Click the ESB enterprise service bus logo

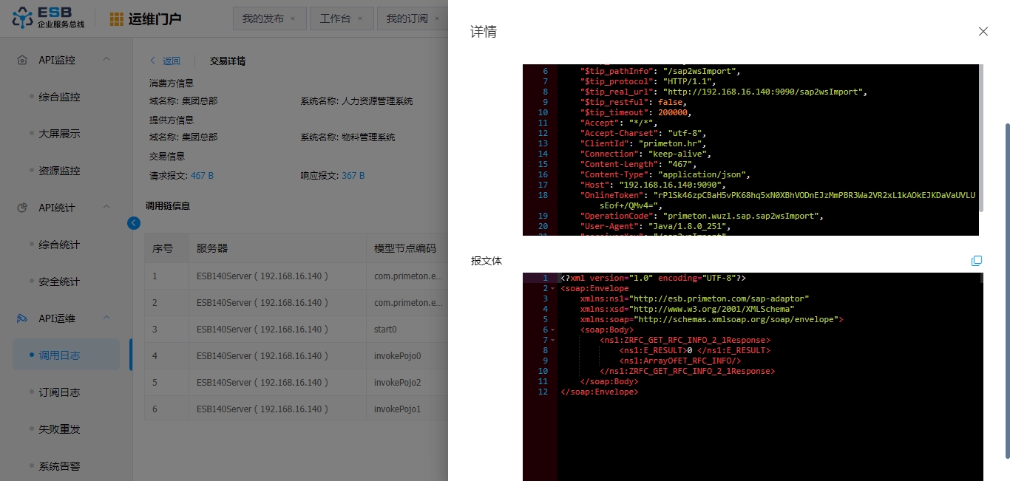(48, 18)
